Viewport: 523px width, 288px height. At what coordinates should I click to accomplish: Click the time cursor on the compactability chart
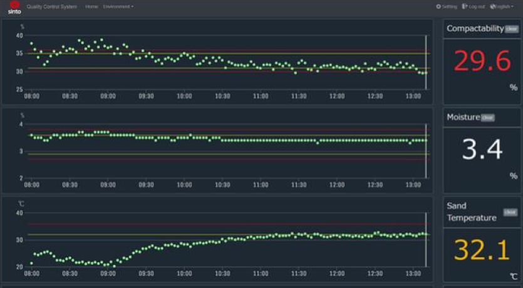426,63
